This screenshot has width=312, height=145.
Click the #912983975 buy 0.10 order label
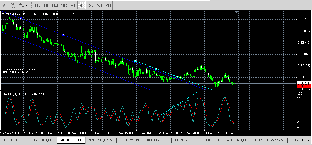pyautogui.click(x=19, y=72)
